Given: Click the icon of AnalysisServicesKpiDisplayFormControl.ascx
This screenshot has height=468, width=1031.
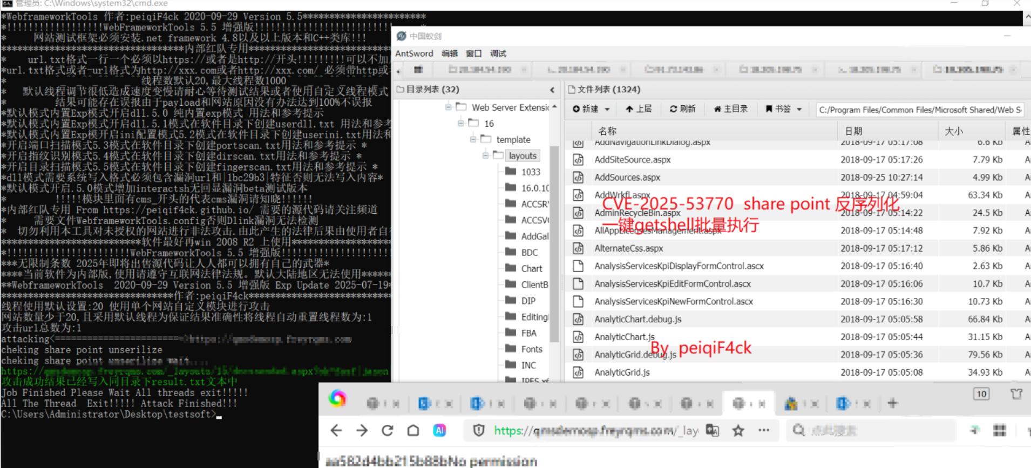Looking at the screenshot, I should 578,266.
